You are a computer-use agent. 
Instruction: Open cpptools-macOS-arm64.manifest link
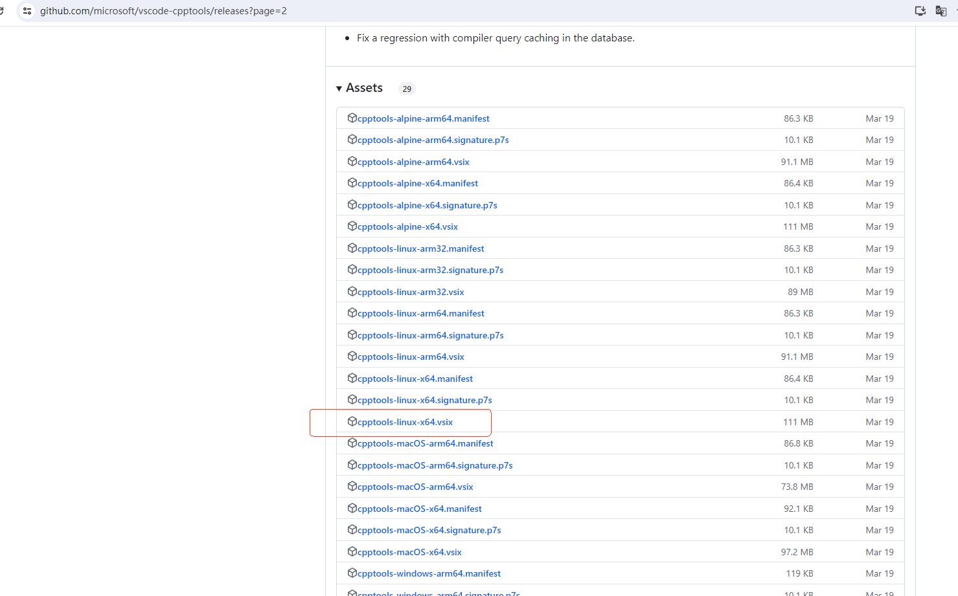click(x=426, y=443)
